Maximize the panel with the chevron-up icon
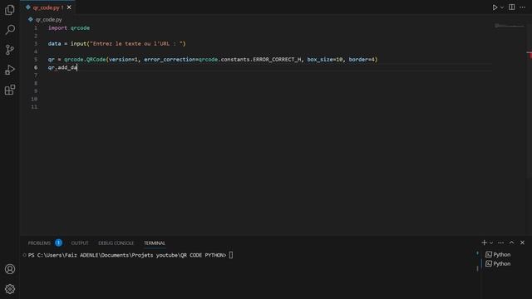 [x=512, y=243]
